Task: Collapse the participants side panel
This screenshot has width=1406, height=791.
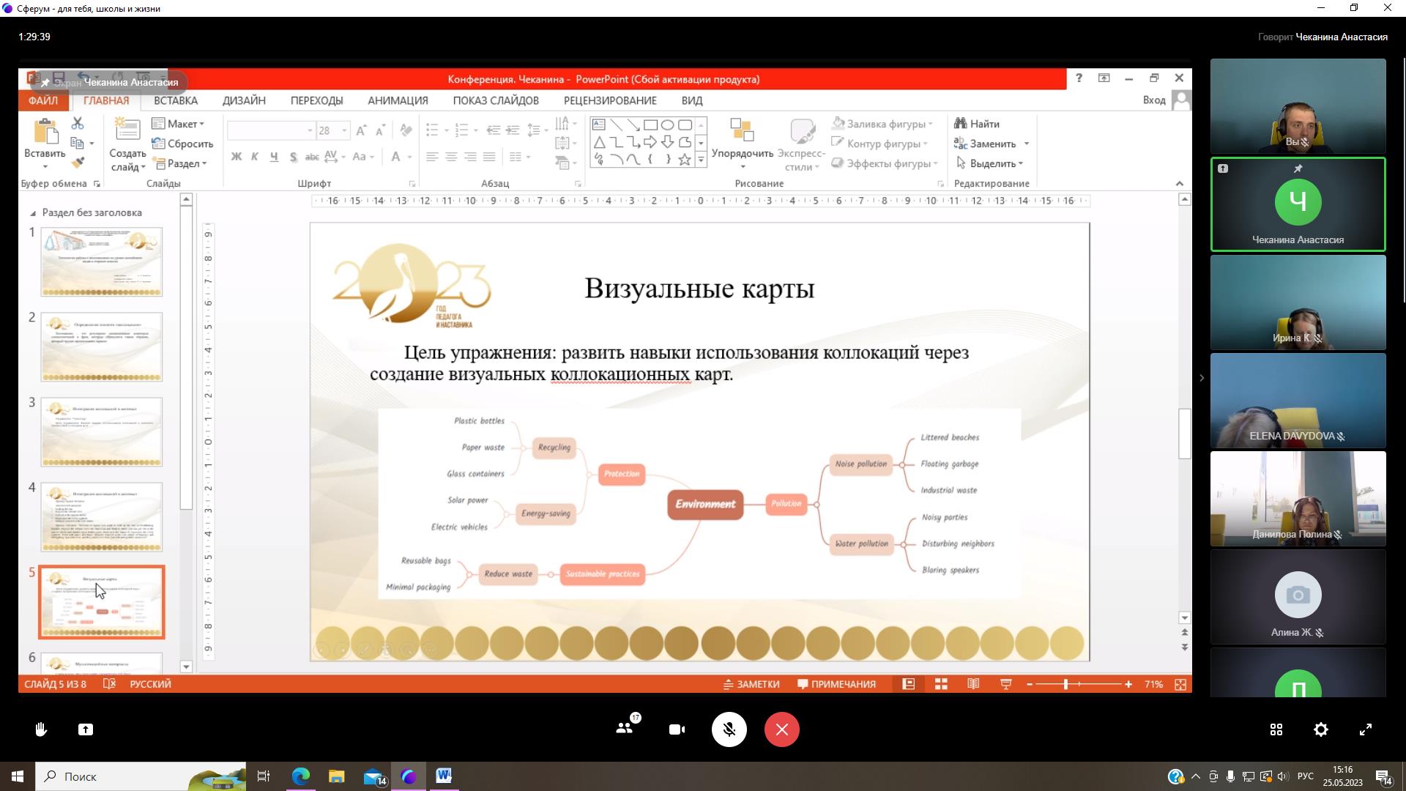Action: [1201, 378]
